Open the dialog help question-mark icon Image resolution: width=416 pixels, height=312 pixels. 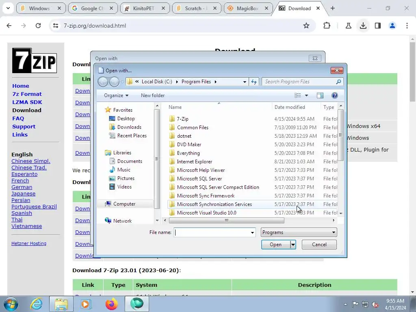pyautogui.click(x=335, y=95)
